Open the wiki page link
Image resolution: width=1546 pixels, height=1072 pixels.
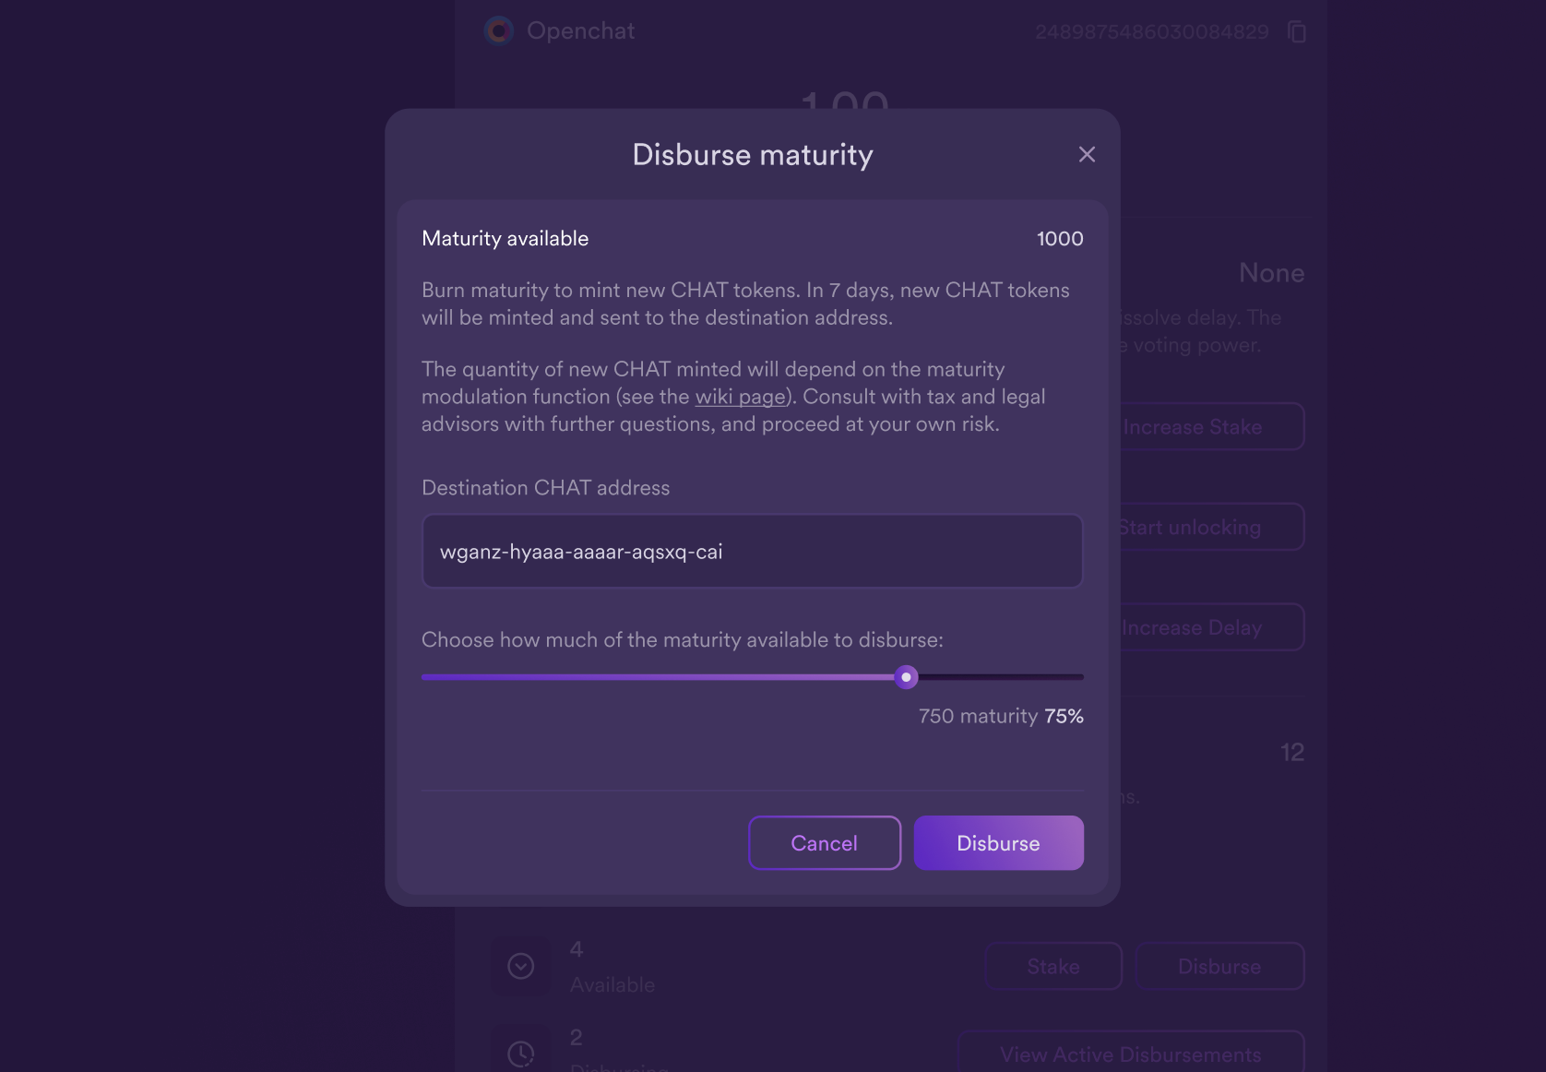click(740, 397)
